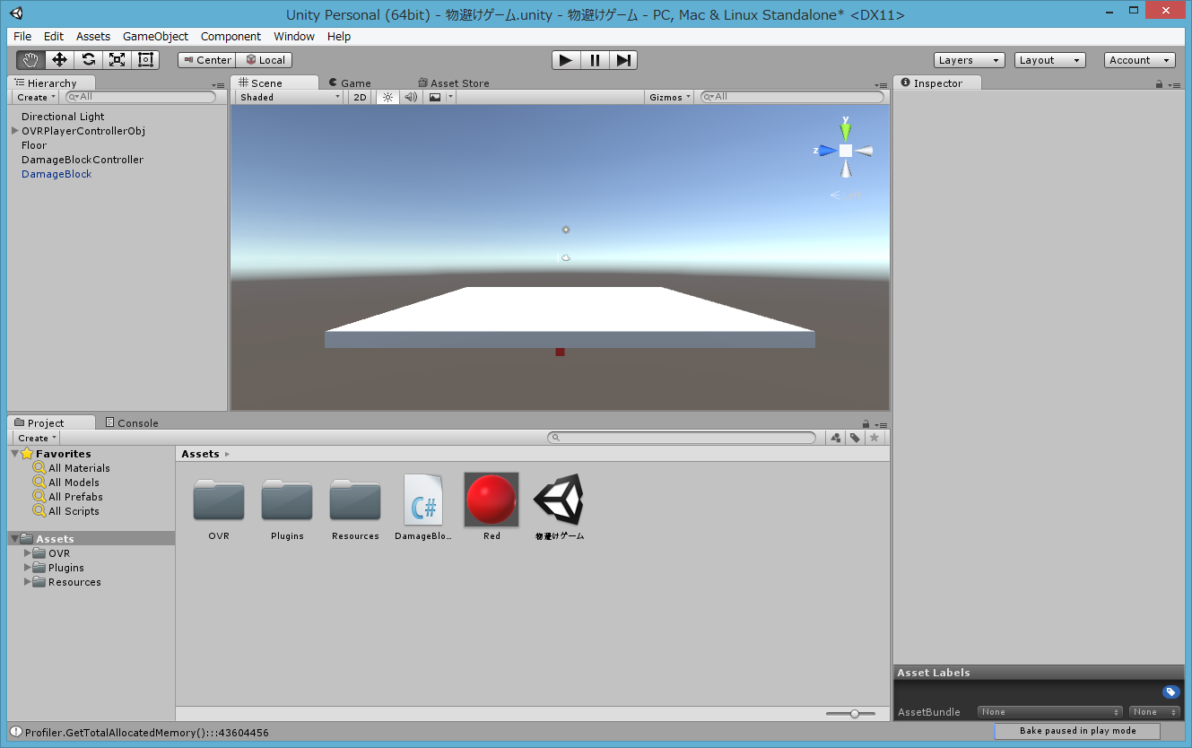Click Save search star icon
Screen dimensions: 1192x748
click(x=875, y=438)
